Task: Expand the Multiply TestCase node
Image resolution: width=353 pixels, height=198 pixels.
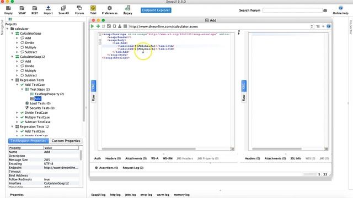Action: pyautogui.click(x=17, y=117)
